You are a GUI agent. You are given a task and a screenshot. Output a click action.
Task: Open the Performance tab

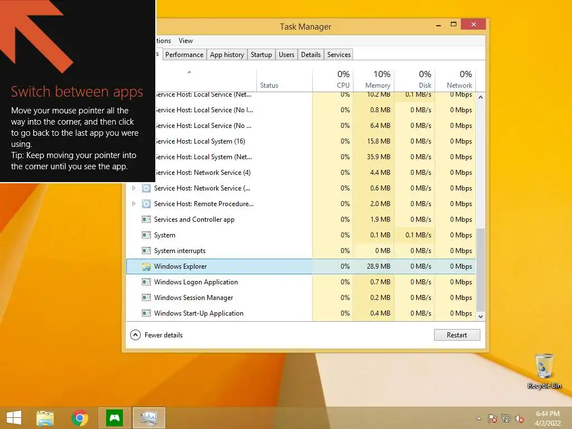coord(184,55)
